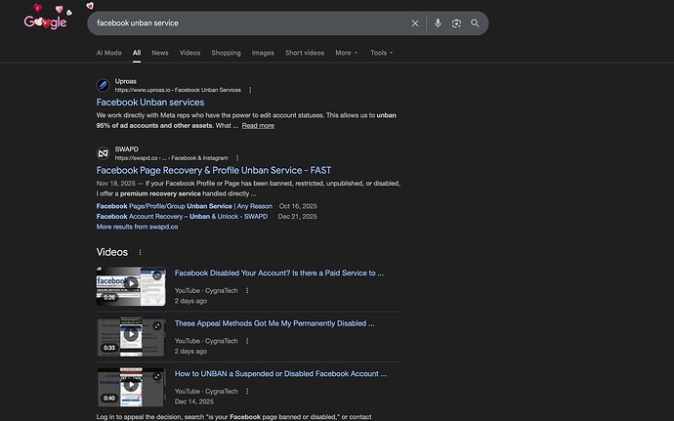Open options for the 'How to UNBAN' video
The height and width of the screenshot is (421, 674).
click(x=247, y=392)
